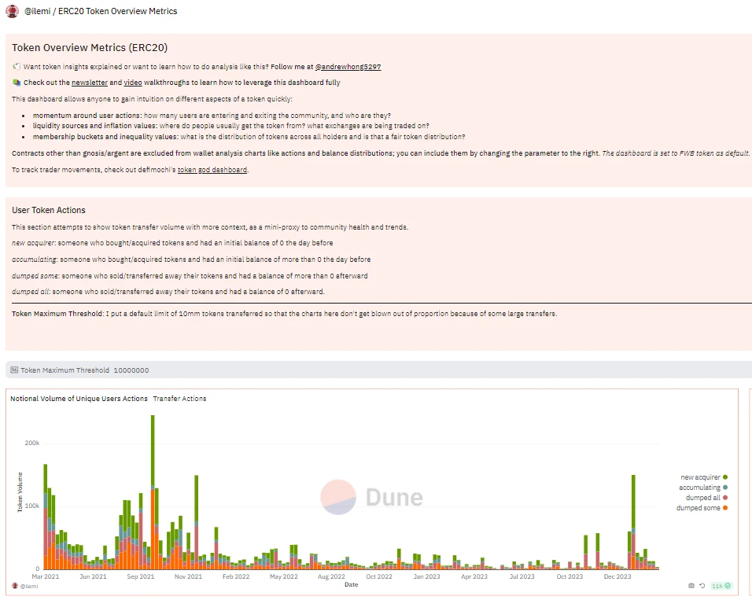Click the small @ilemi avatar below chart
The width and height of the screenshot is (752, 600).
[15, 586]
